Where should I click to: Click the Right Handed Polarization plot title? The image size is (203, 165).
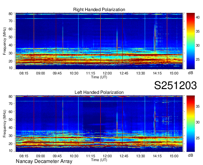pyautogui.click(x=99, y=10)
